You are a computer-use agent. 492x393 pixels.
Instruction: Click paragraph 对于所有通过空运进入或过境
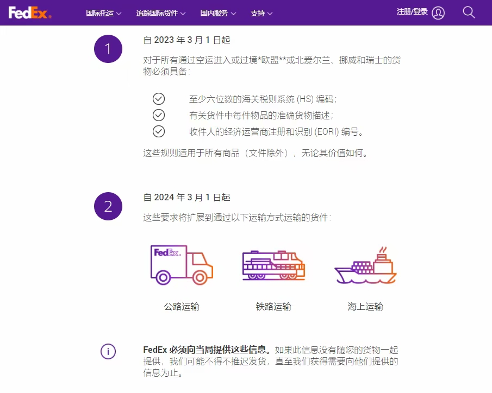(272, 66)
